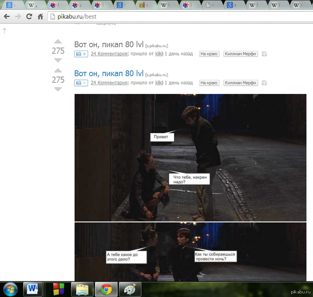This screenshot has width=313, height=297.
Task: Upvote the expanded post with blue title
Action: click(58, 70)
